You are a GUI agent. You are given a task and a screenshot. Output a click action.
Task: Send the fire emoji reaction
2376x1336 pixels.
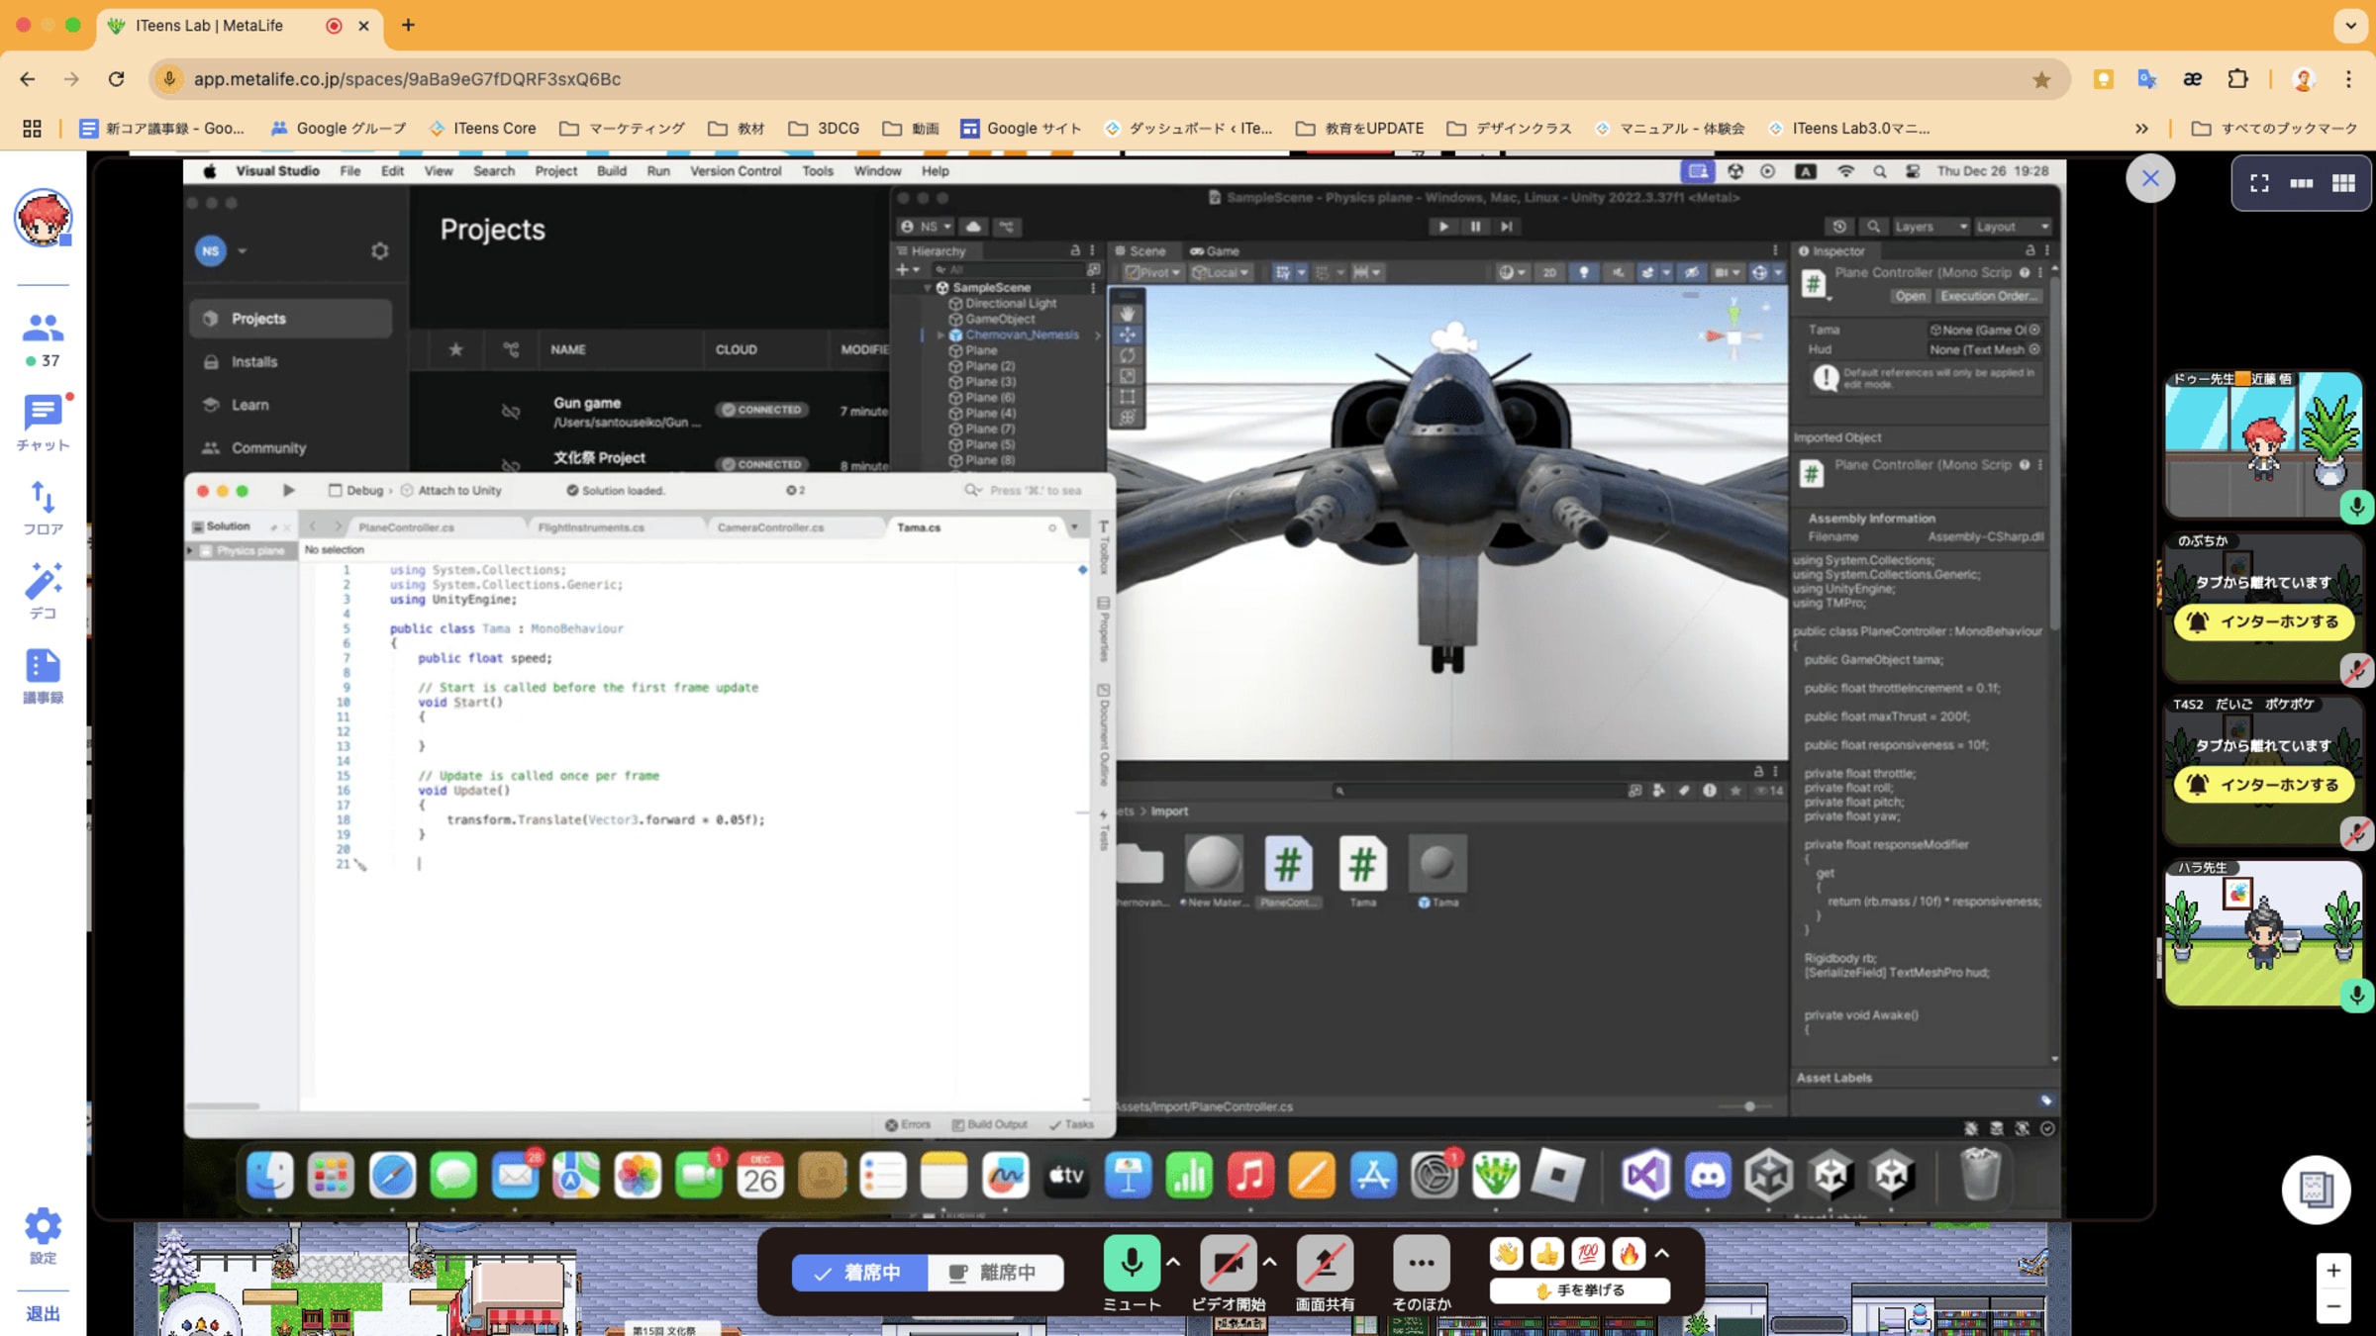(1628, 1255)
